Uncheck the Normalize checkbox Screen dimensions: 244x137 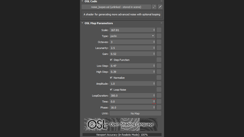pos(111,78)
